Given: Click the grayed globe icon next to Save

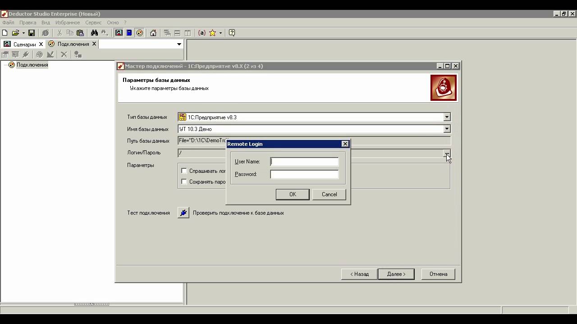Looking at the screenshot, I should tap(46, 33).
